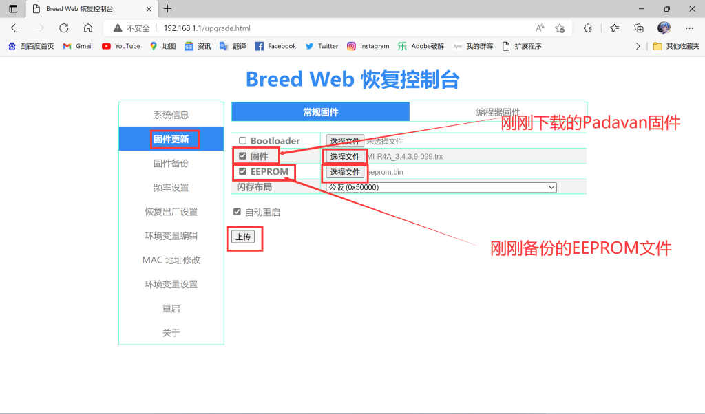This screenshot has height=414, width=705.
Task: Click the back navigation arrow
Action: tap(15, 29)
